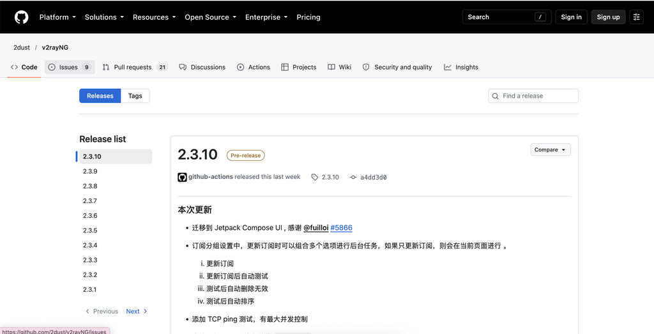Click the github-actions author link
The image size is (654, 334).
point(211,177)
